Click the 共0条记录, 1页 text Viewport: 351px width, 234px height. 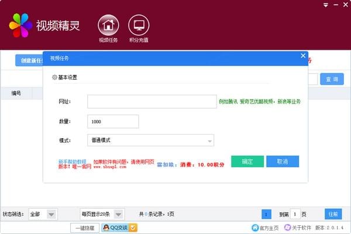pyautogui.click(x=157, y=214)
